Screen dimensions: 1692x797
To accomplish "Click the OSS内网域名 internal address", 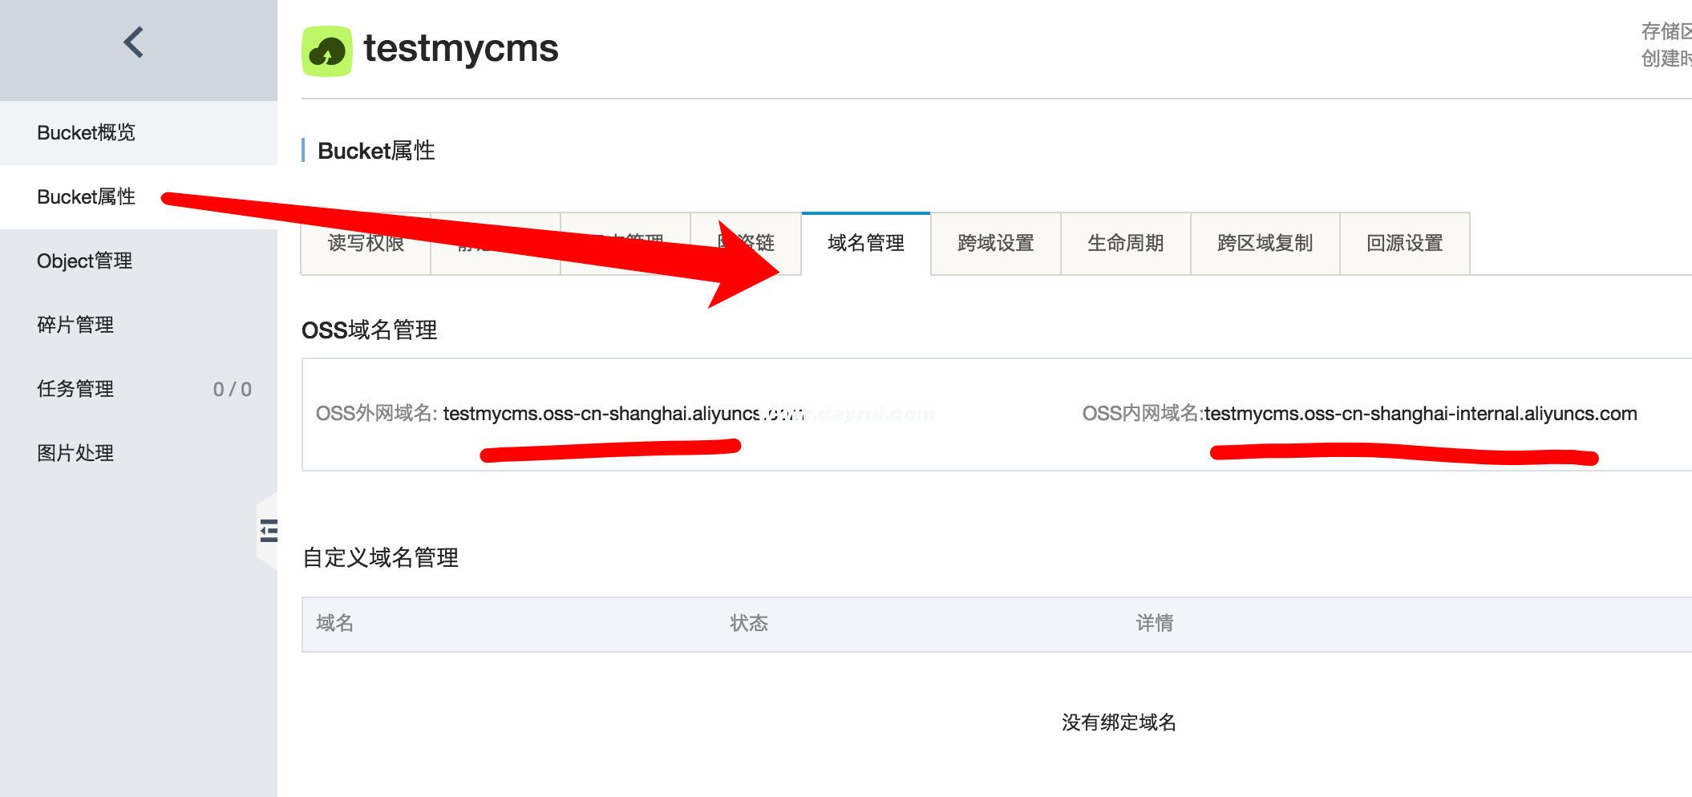I will coord(1420,414).
